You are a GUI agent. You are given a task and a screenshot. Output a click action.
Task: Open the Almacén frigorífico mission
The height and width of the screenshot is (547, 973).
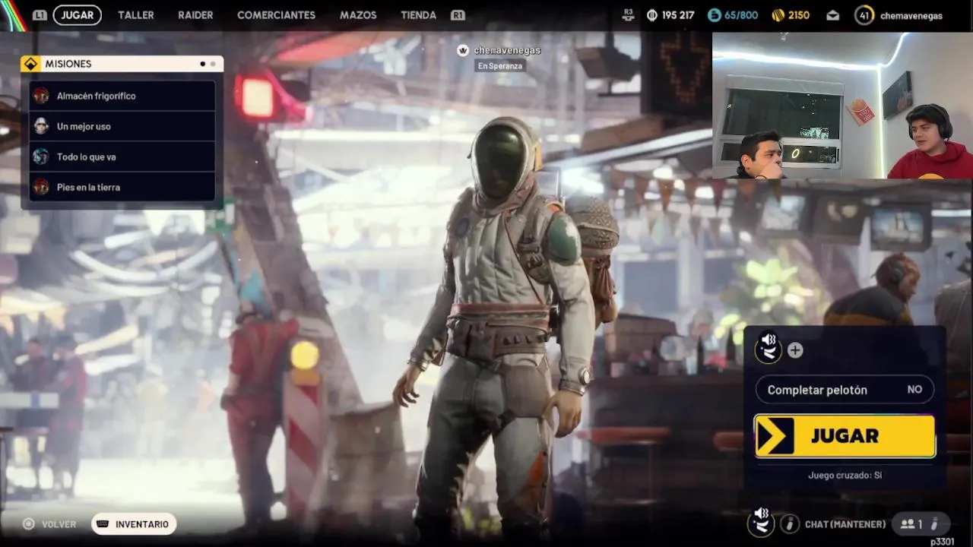(x=122, y=96)
